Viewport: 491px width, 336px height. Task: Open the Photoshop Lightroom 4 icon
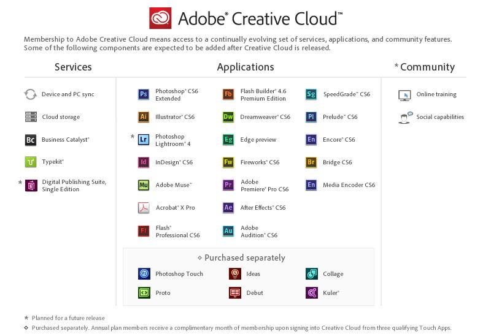click(x=144, y=139)
